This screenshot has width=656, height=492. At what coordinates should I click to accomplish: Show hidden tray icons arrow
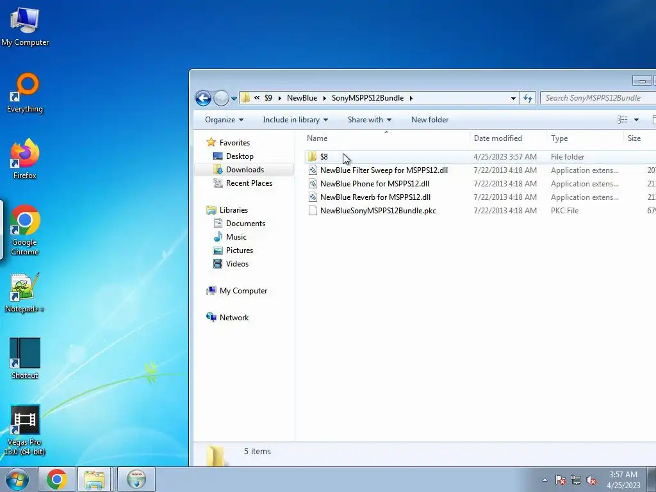(x=545, y=480)
